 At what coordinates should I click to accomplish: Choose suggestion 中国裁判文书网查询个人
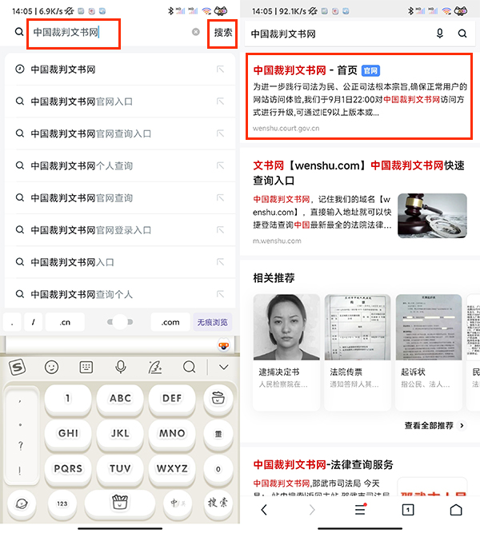(x=120, y=294)
